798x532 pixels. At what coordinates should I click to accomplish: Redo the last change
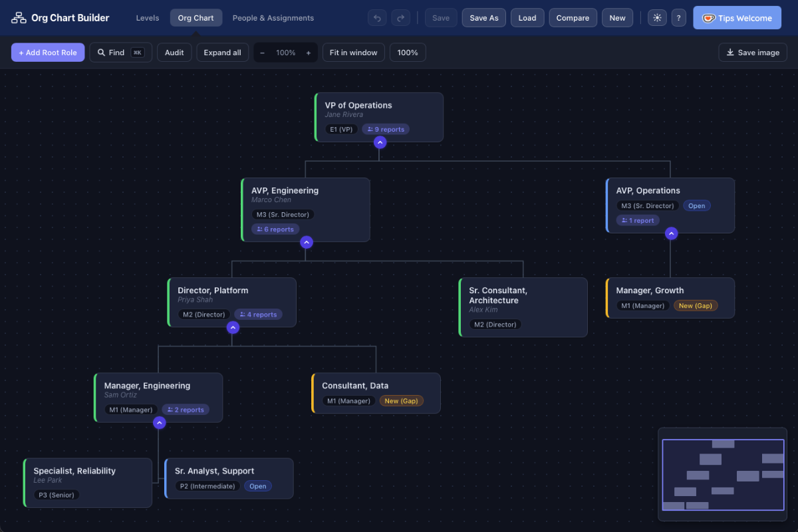[401, 18]
